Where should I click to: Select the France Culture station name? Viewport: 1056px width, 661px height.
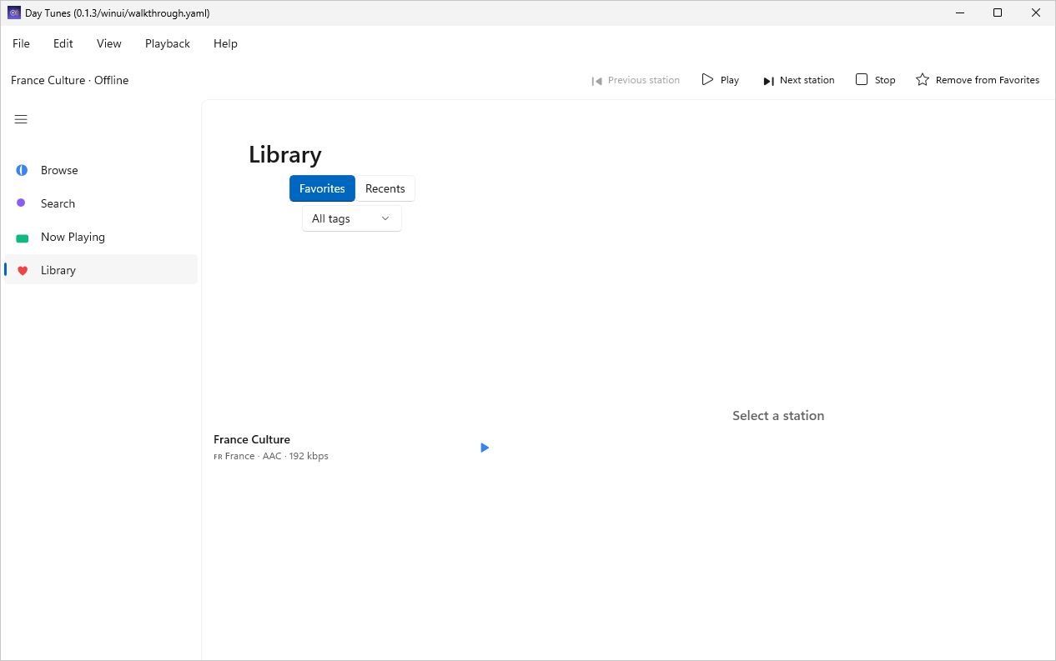pos(252,439)
